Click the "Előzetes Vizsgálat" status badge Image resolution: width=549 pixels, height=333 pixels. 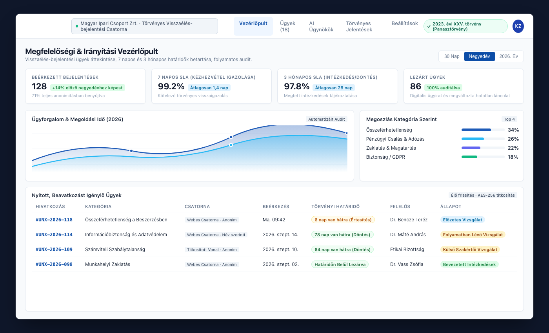463,220
